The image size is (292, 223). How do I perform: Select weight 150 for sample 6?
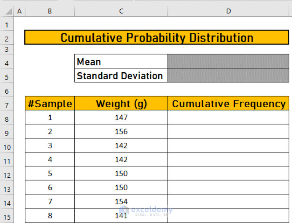121,187
